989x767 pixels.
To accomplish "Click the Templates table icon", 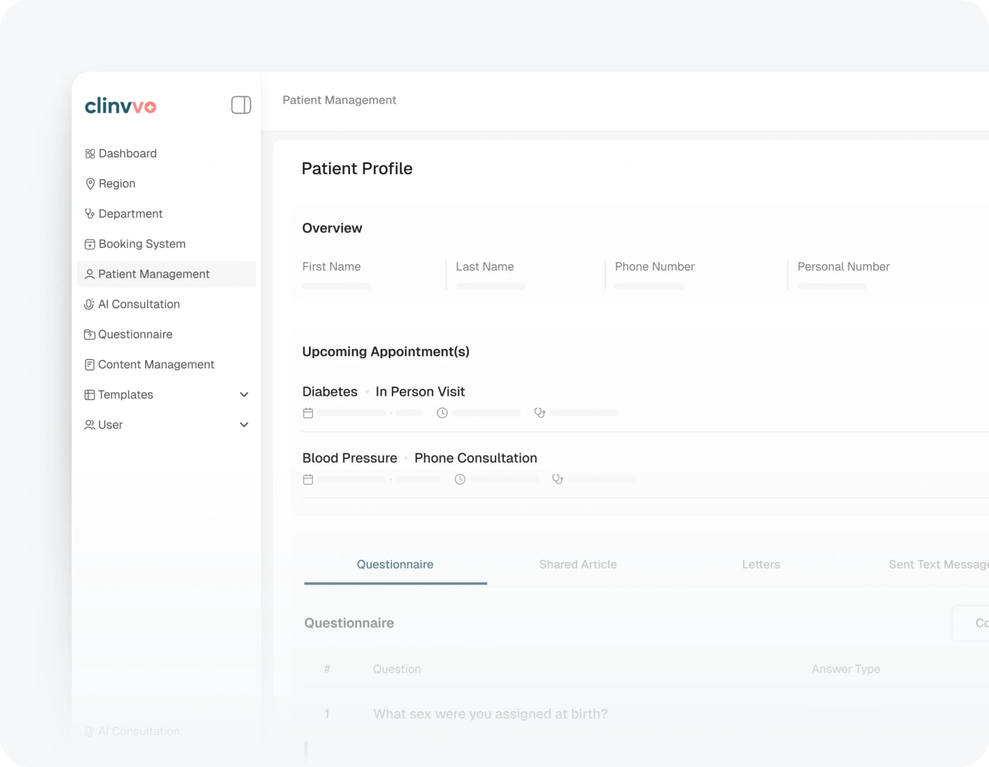I will tap(90, 395).
